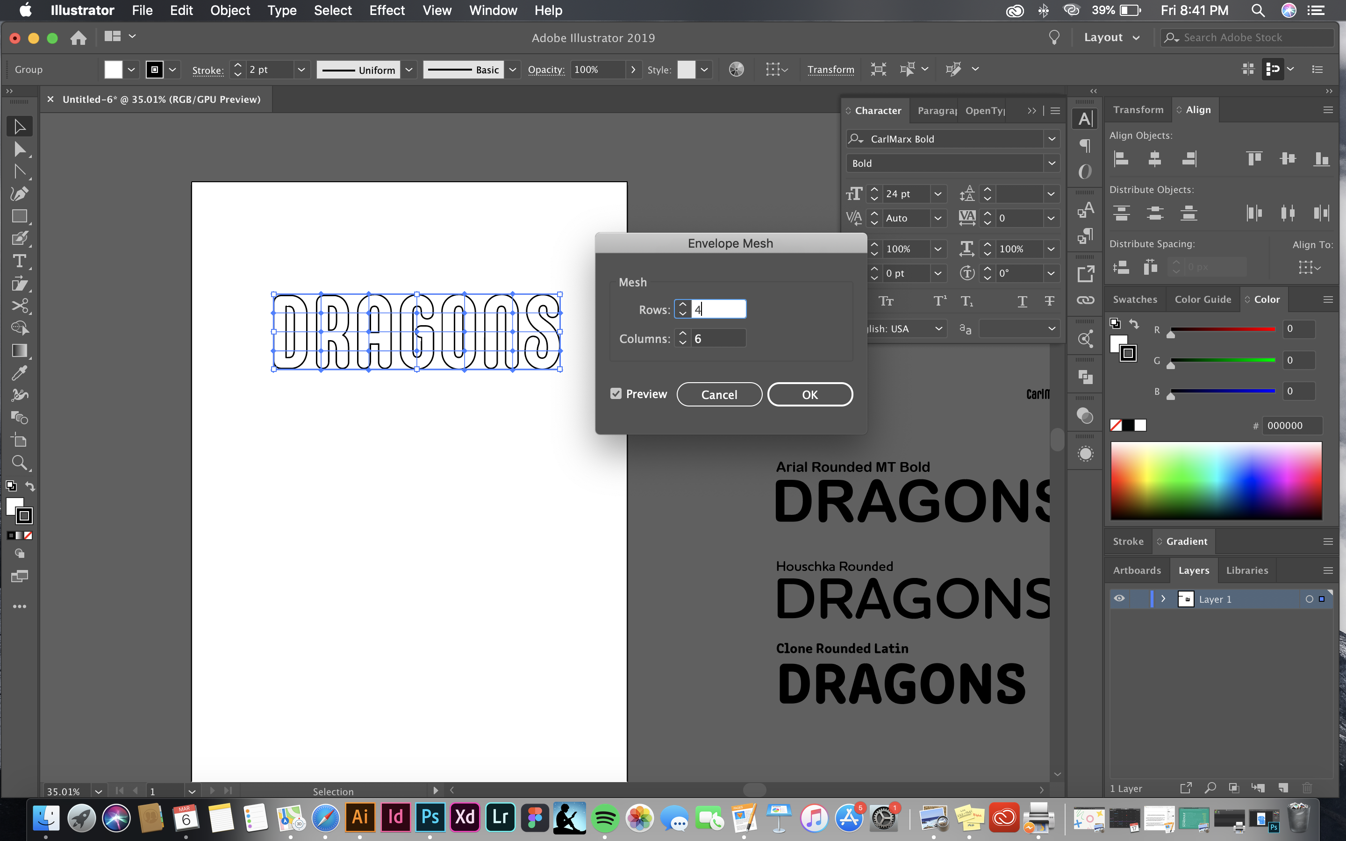This screenshot has height=841, width=1346.
Task: Open Photoshop from the Dock
Action: (x=430, y=817)
